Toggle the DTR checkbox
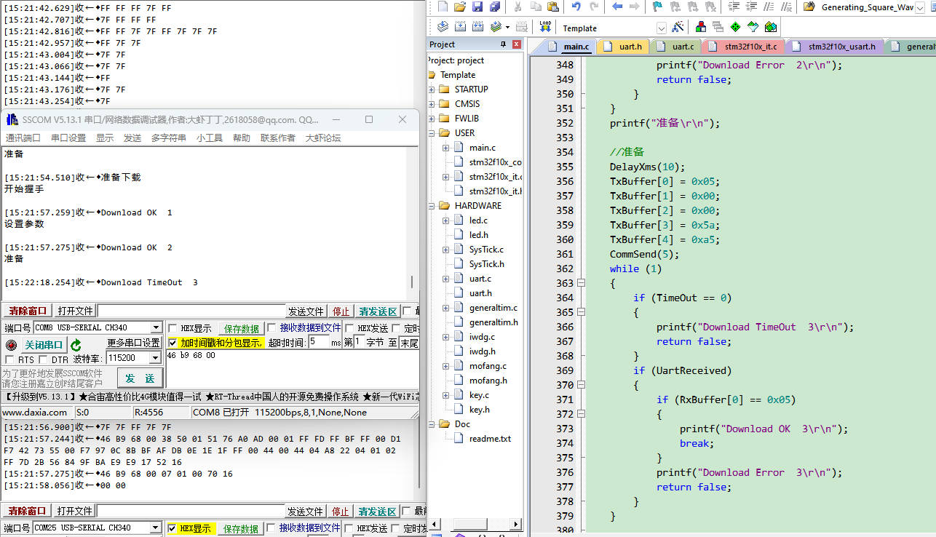 click(x=44, y=359)
